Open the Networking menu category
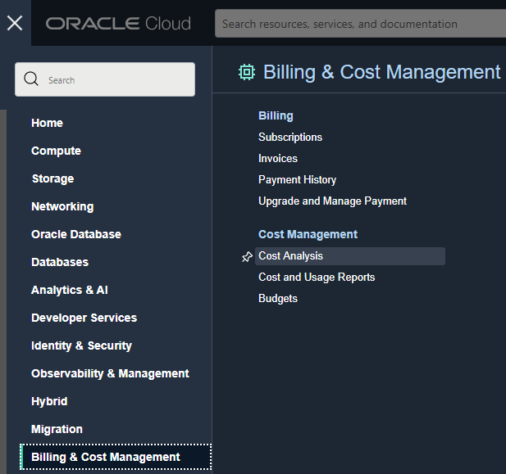 (62, 206)
